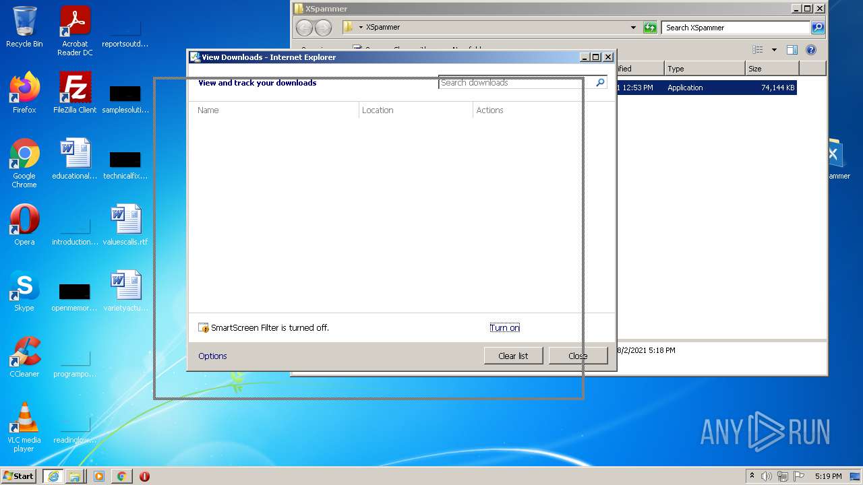Screen dimensions: 863x485
Task: Click the Chrome icon on taskbar
Action: tap(121, 476)
